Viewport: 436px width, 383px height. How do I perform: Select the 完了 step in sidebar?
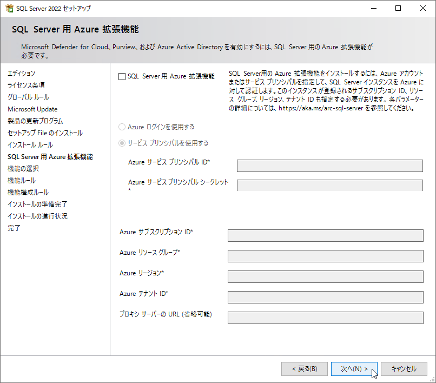(x=14, y=228)
